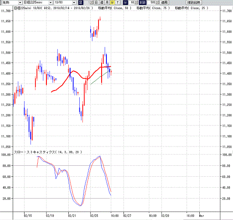Viewport: 233px width, 220px height.
Task: Click the diagonal icon left of 日 button
Action: [92, 2]
